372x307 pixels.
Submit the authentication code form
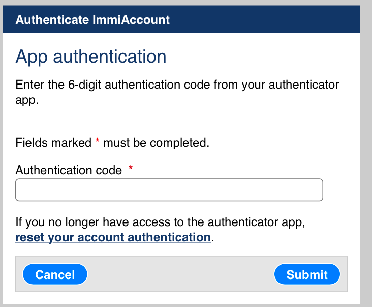307,275
